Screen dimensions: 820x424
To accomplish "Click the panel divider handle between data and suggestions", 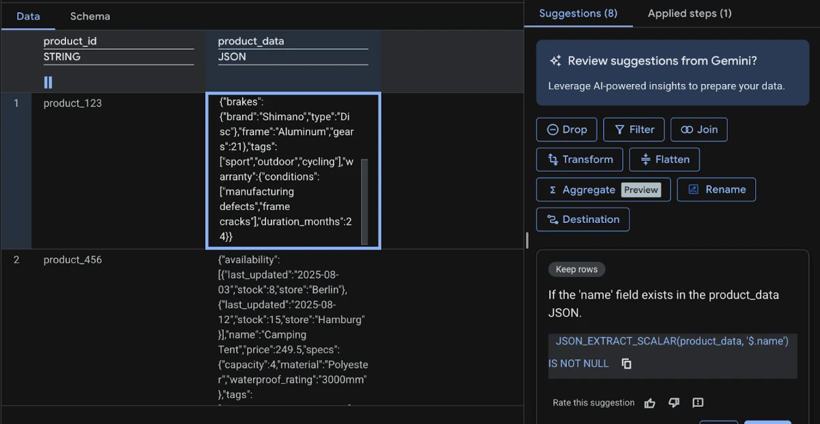I will [526, 240].
